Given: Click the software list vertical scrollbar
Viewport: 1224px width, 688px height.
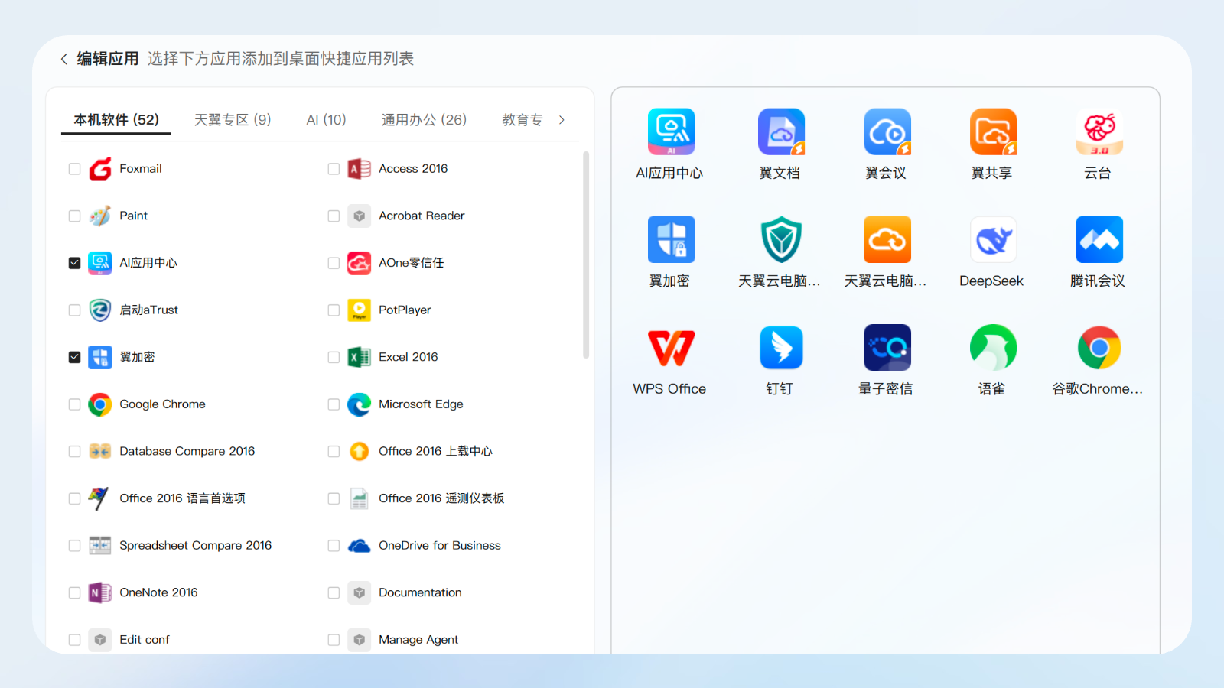Looking at the screenshot, I should [586, 255].
